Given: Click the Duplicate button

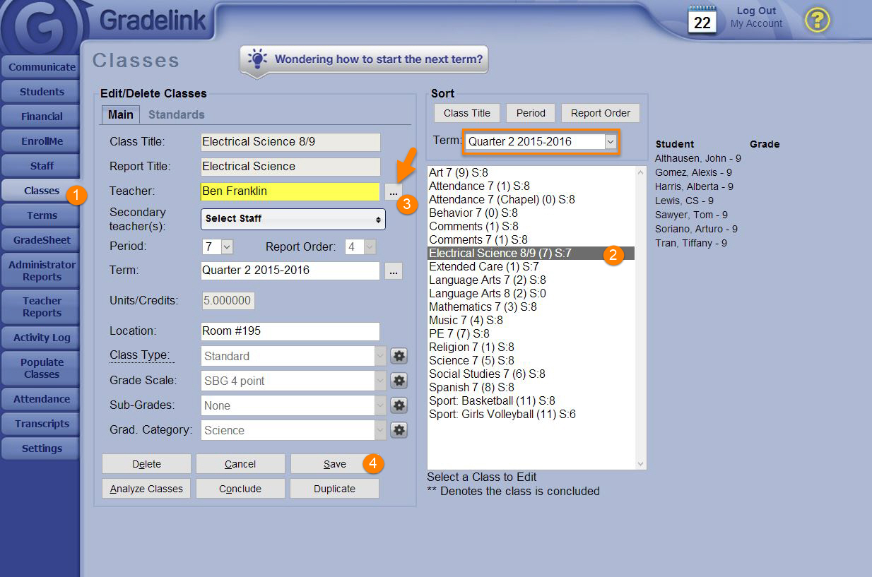Looking at the screenshot, I should coord(334,489).
